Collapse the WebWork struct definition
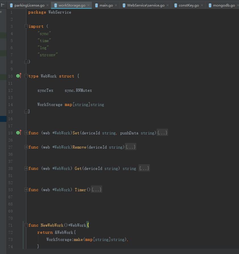The height and width of the screenshot is (254, 239). (x=26, y=76)
